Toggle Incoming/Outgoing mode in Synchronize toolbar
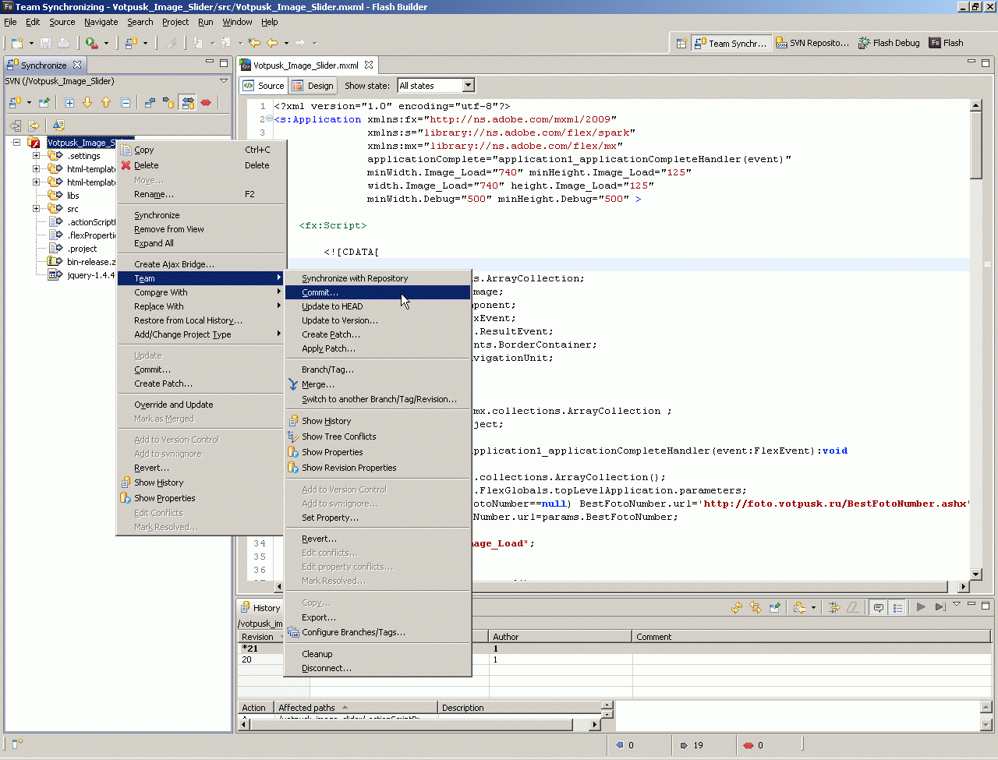Viewport: 998px width, 760px height. coord(187,102)
